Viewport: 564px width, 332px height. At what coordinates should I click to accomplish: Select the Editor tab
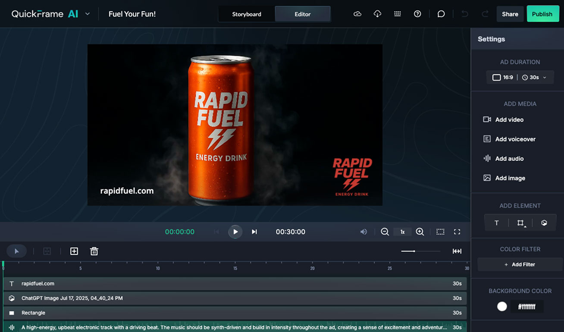[x=302, y=14]
